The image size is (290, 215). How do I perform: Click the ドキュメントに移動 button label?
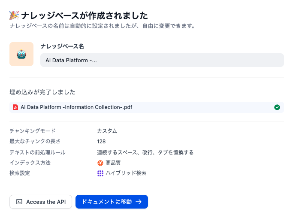tap(107, 202)
